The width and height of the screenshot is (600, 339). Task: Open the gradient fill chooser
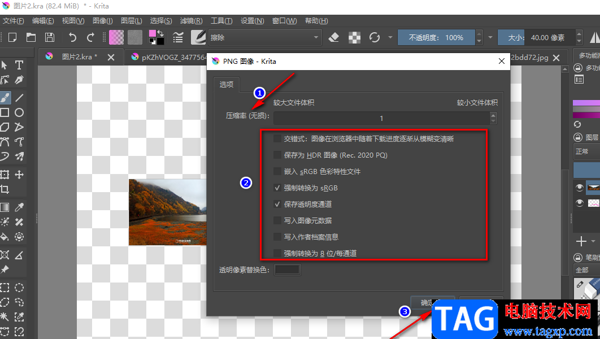[116, 37]
